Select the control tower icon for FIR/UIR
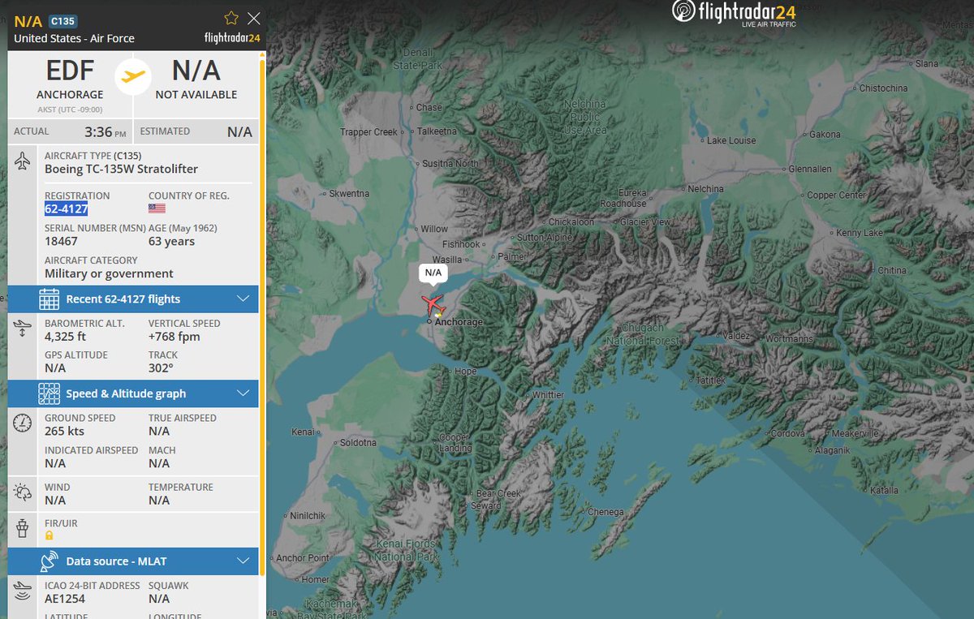The height and width of the screenshot is (619, 974). click(x=22, y=527)
